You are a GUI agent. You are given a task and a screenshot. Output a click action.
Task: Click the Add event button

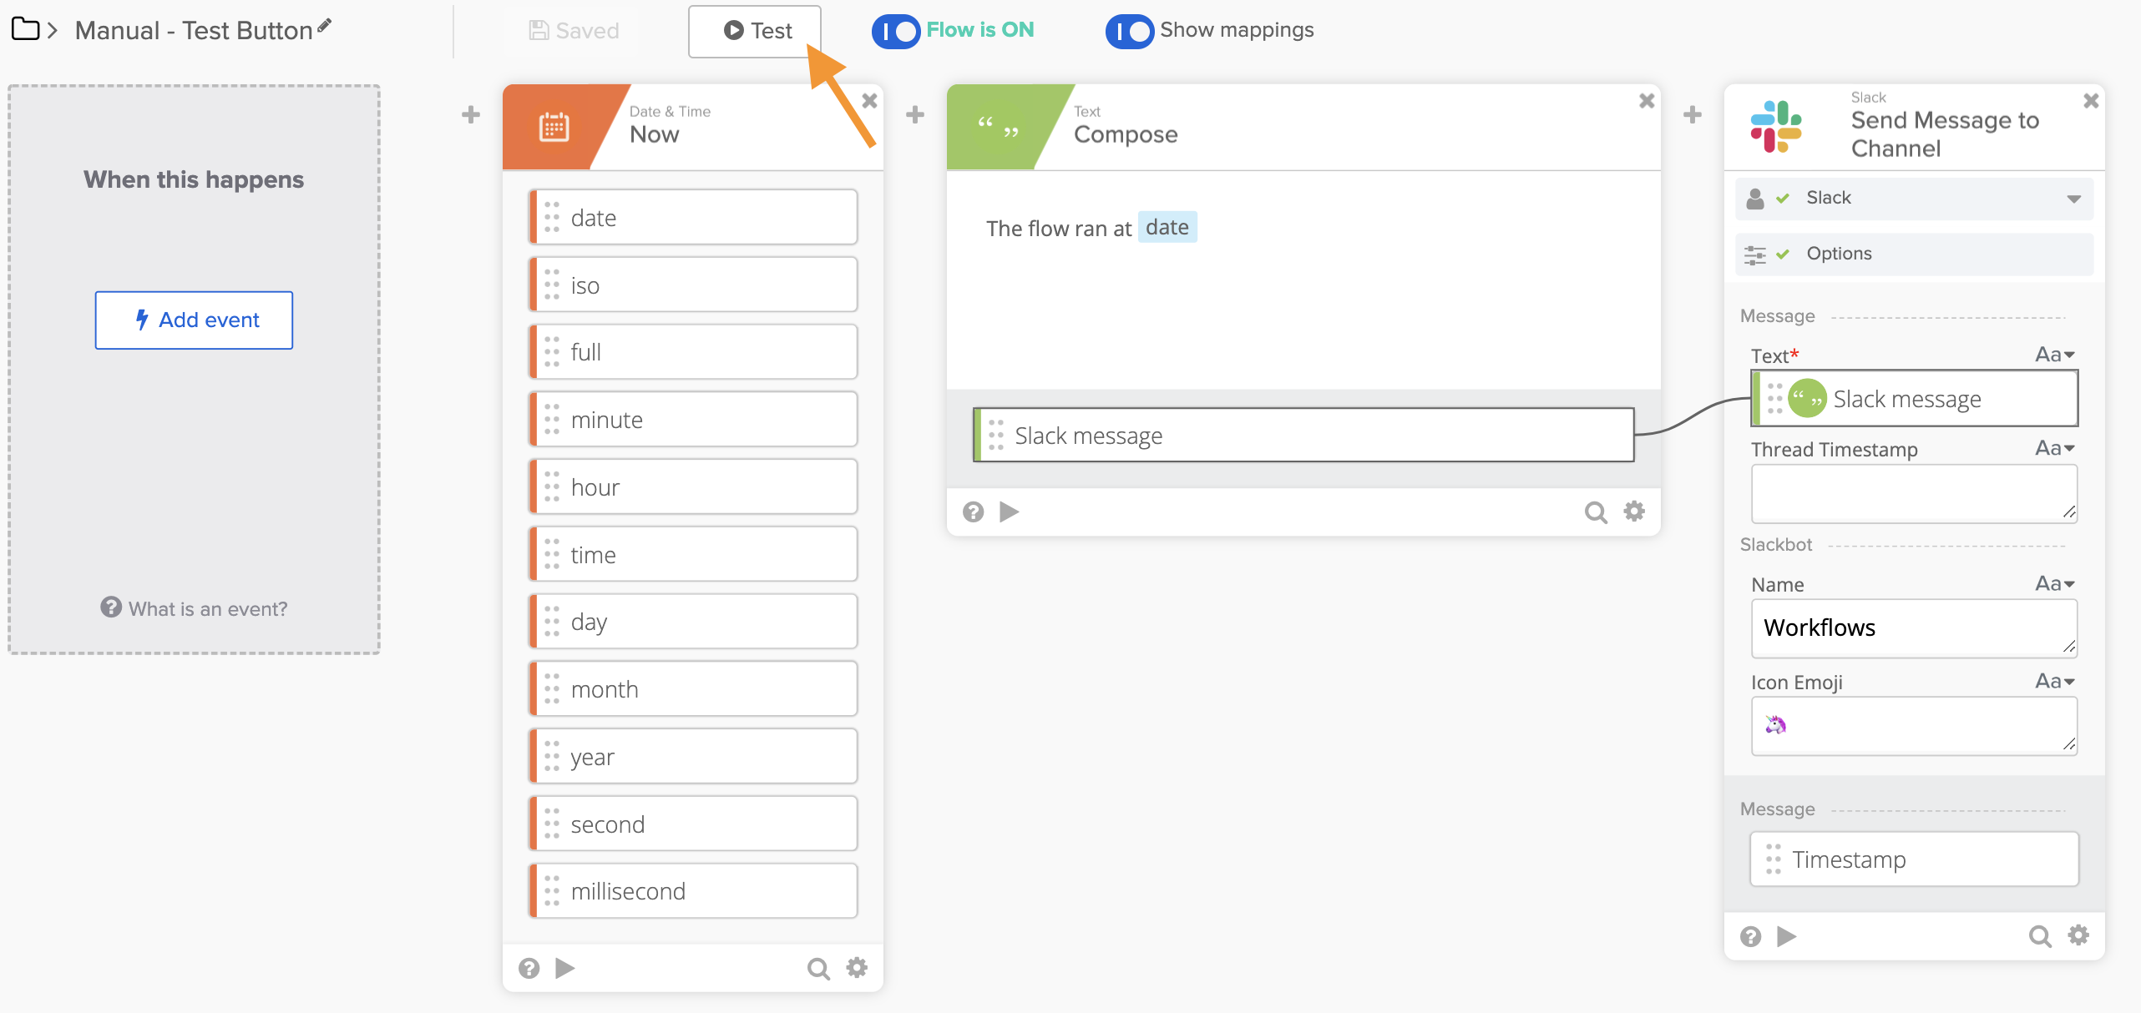click(x=194, y=320)
